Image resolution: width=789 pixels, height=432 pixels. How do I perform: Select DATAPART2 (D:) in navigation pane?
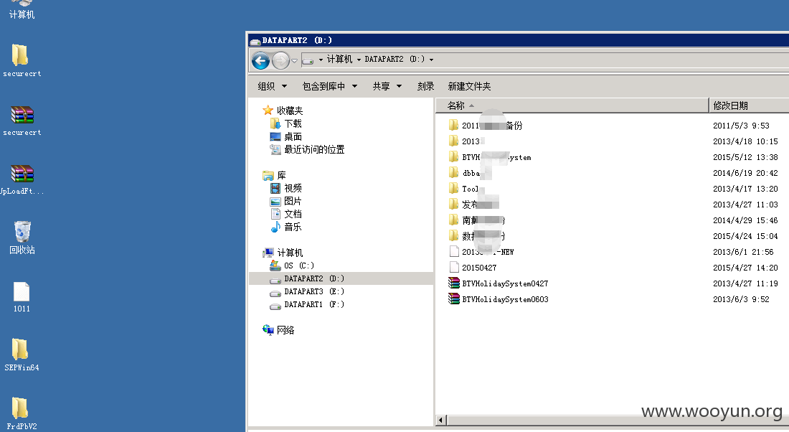pos(341,278)
